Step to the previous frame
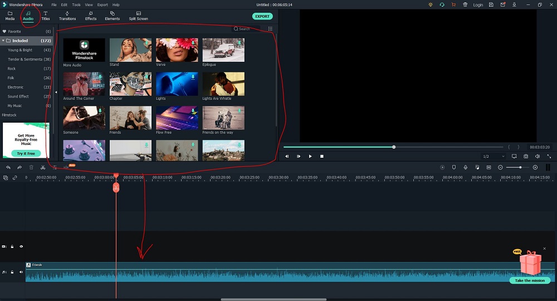The width and height of the screenshot is (557, 301). tap(287, 157)
